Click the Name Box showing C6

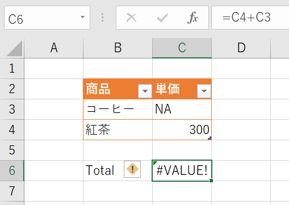[x=47, y=18]
